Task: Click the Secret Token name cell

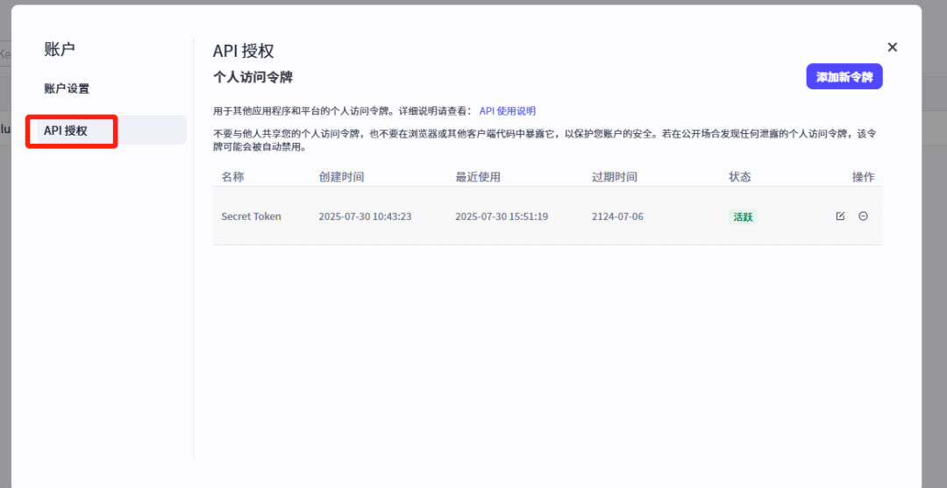Action: pyautogui.click(x=251, y=216)
